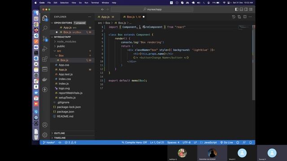Viewport: 287px width, 161px height.
Task: Open the hooks branch picker
Action: 49,142
